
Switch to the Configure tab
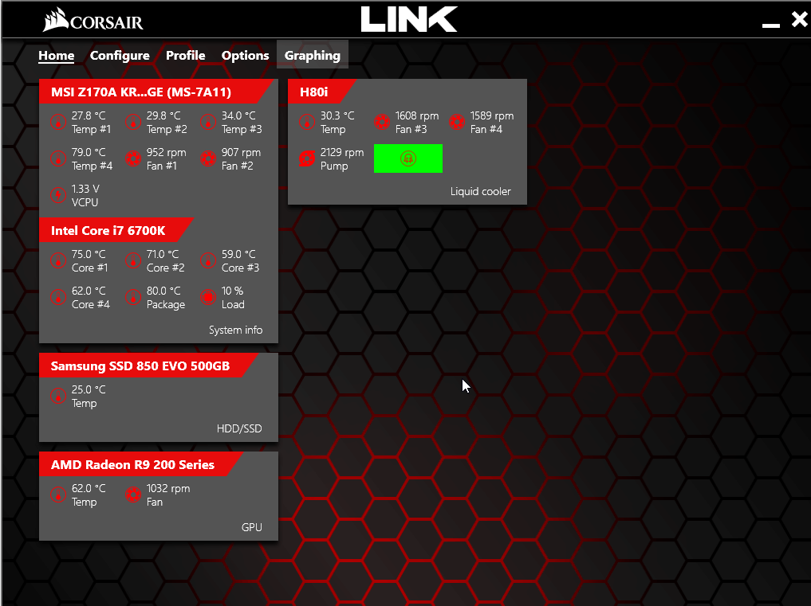click(x=120, y=55)
